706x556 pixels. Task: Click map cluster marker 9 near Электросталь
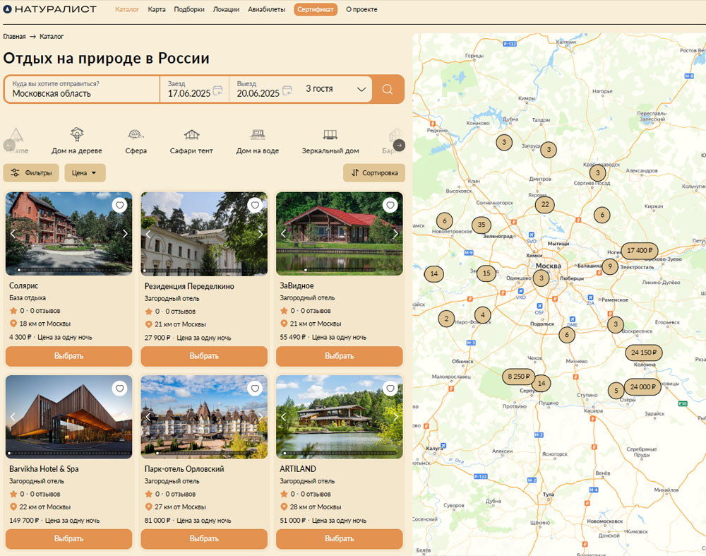(610, 266)
